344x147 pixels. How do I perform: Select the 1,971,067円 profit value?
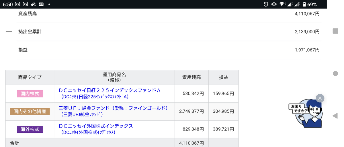[307, 50]
